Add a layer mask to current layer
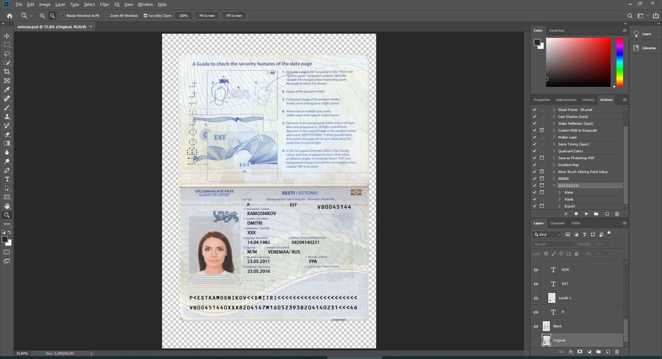 coord(580,352)
